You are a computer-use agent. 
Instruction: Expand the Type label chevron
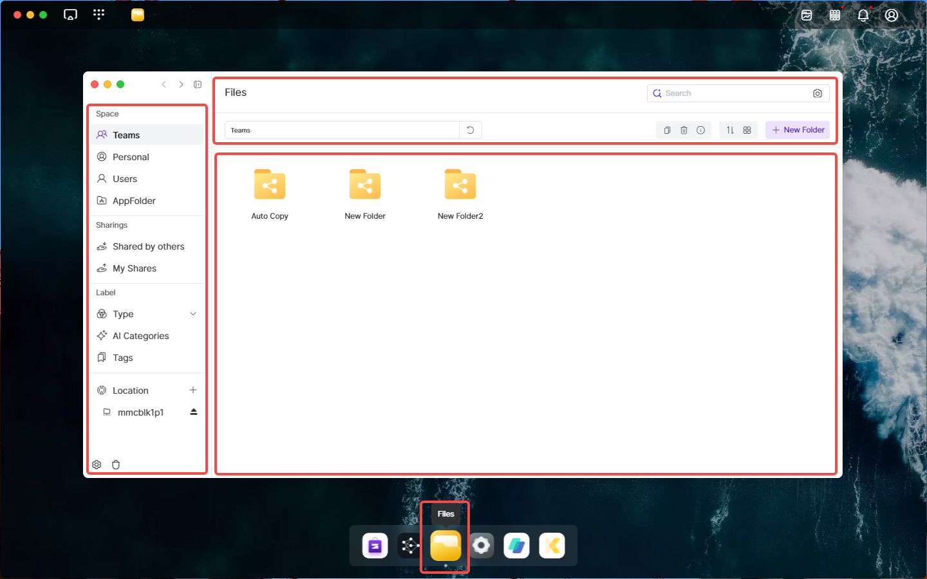coord(193,314)
